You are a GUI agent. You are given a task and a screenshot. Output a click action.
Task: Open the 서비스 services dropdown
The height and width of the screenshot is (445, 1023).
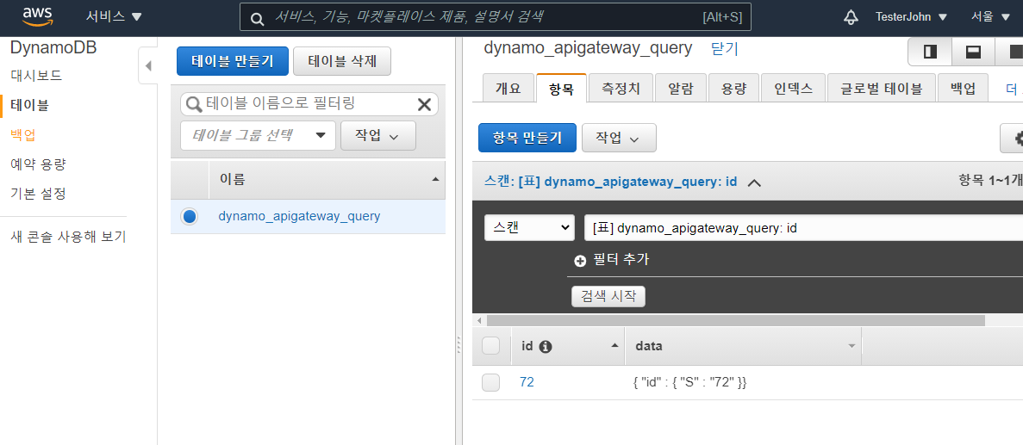(114, 17)
